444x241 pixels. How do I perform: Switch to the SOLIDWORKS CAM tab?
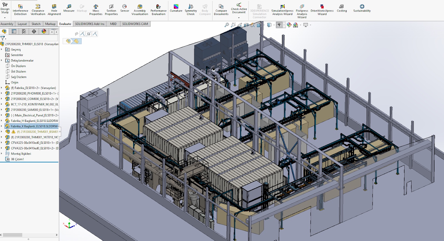pyautogui.click(x=135, y=24)
